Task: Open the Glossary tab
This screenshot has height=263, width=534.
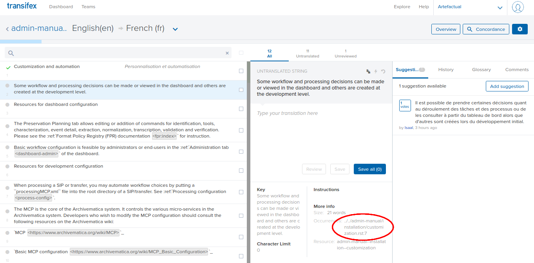Action: 481,70
